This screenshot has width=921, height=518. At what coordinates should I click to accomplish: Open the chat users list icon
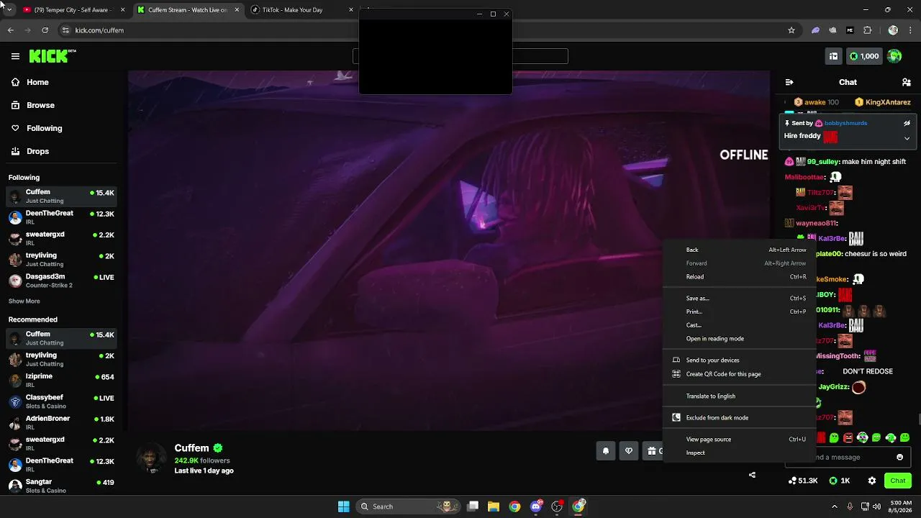point(907,82)
